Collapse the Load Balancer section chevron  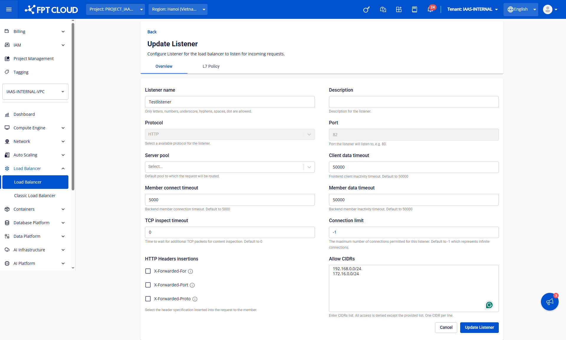(x=63, y=169)
